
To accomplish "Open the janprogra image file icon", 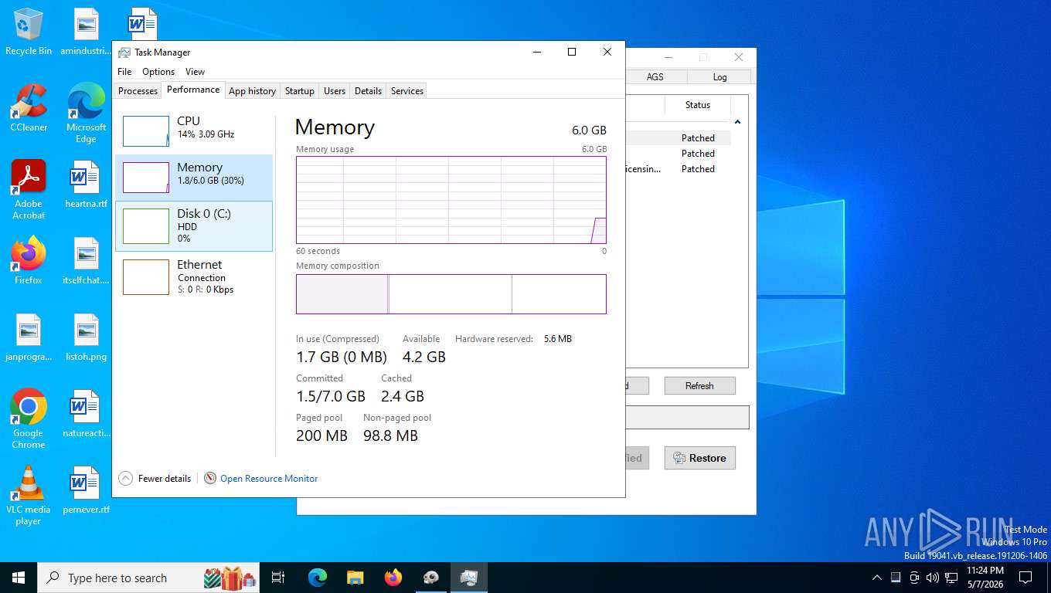I will click(x=29, y=337).
